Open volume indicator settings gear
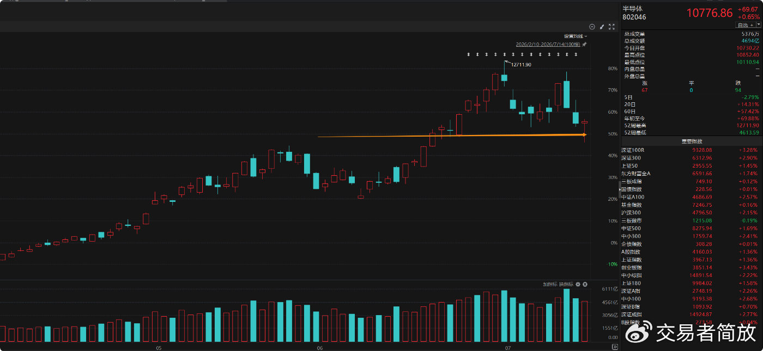The width and height of the screenshot is (763, 351). coord(578,285)
